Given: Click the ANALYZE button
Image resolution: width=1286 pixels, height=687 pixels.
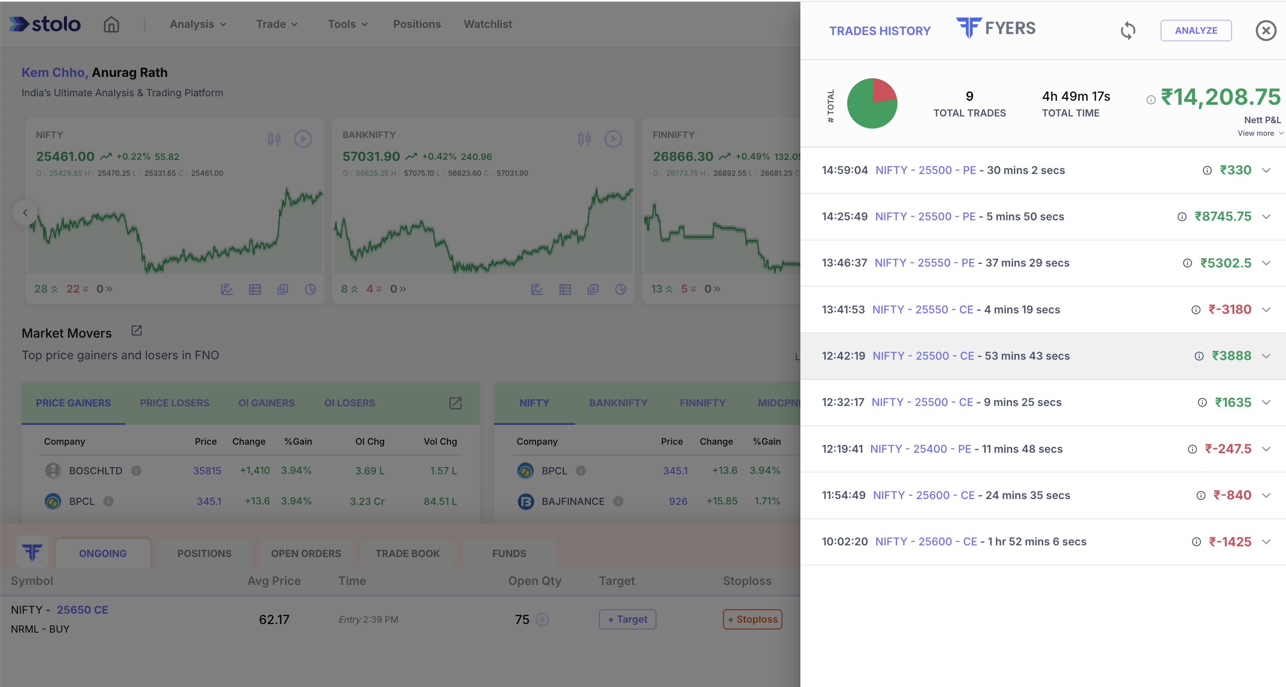Looking at the screenshot, I should pyautogui.click(x=1196, y=31).
